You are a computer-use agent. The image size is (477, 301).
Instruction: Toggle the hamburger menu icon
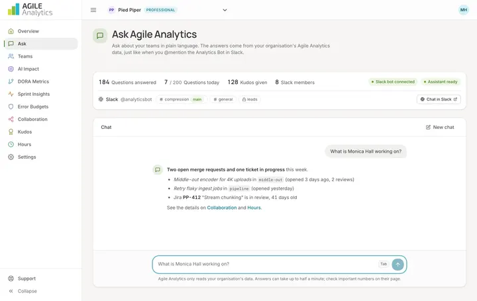[93, 10]
